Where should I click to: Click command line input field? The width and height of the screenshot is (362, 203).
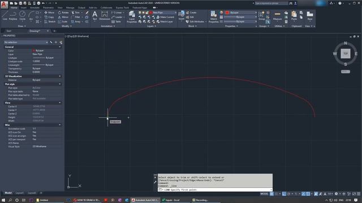tap(215, 189)
